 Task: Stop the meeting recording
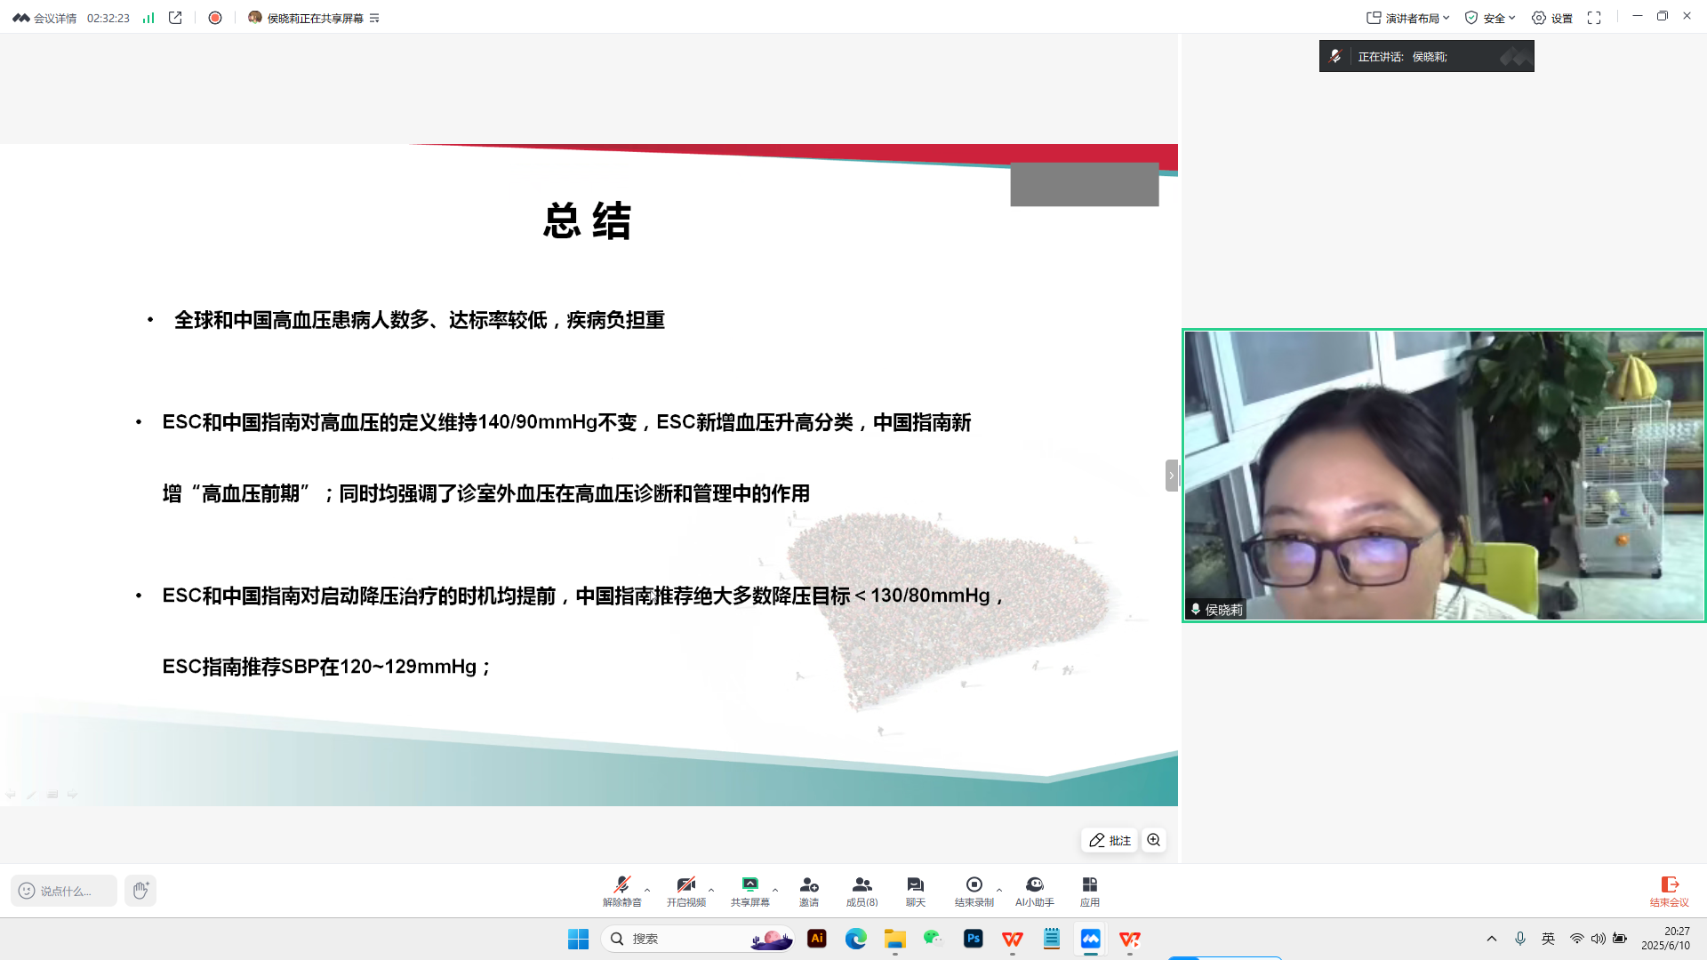click(974, 889)
